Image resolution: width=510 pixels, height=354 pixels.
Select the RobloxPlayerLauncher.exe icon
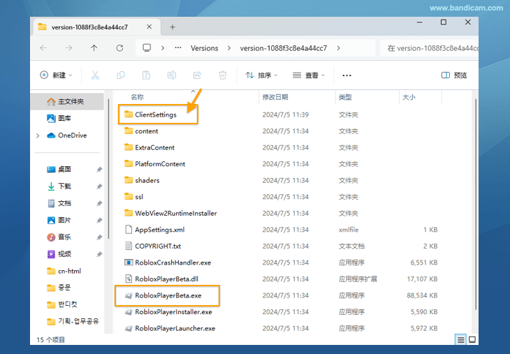(x=129, y=328)
